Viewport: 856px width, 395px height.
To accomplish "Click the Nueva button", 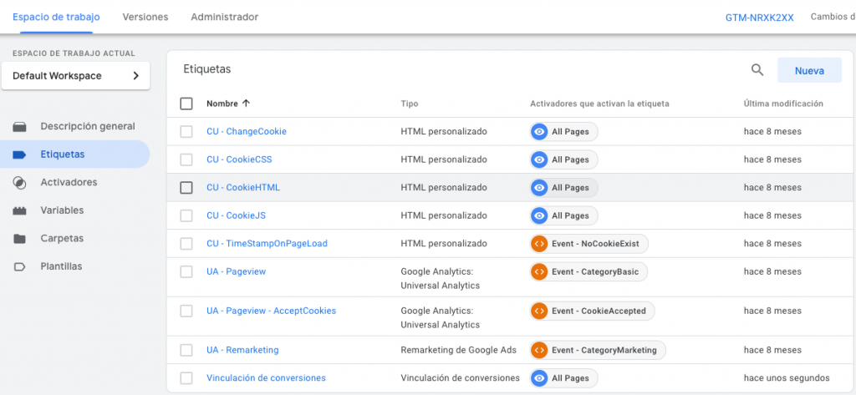I will point(809,70).
